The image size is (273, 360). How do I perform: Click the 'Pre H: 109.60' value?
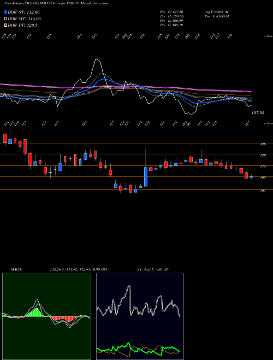coord(171,16)
